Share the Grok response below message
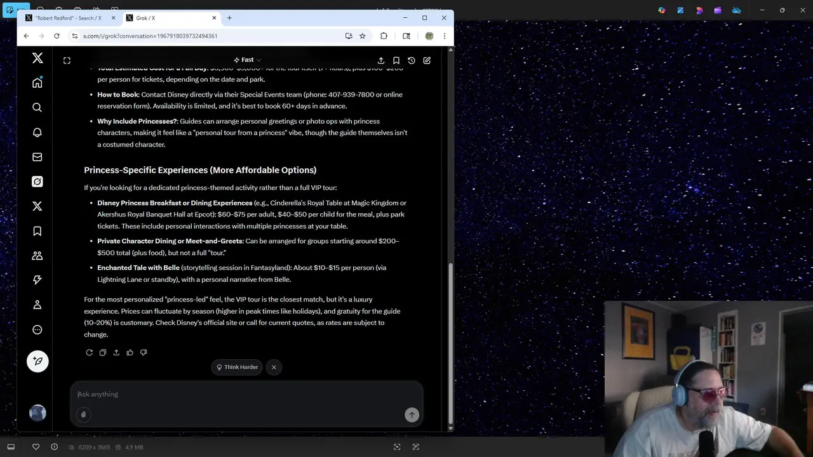The height and width of the screenshot is (457, 813). pos(116,352)
